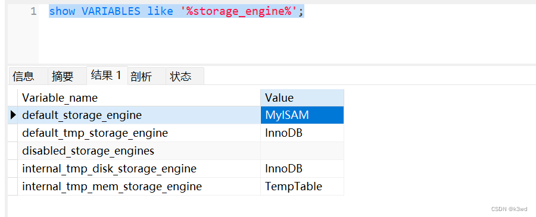This screenshot has width=536, height=217.
Task: Click the show VARIABLES query text
Action: click(176, 12)
